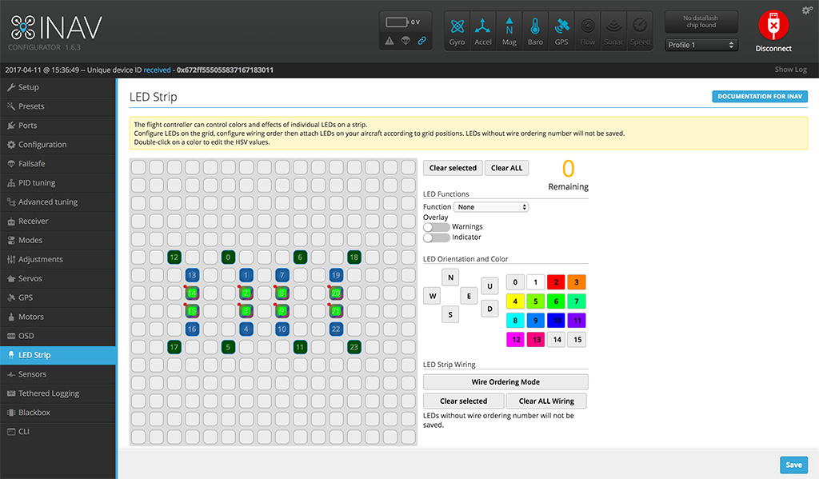Switch to the Motors tab
Screen dimensions: 819x479
58,317
